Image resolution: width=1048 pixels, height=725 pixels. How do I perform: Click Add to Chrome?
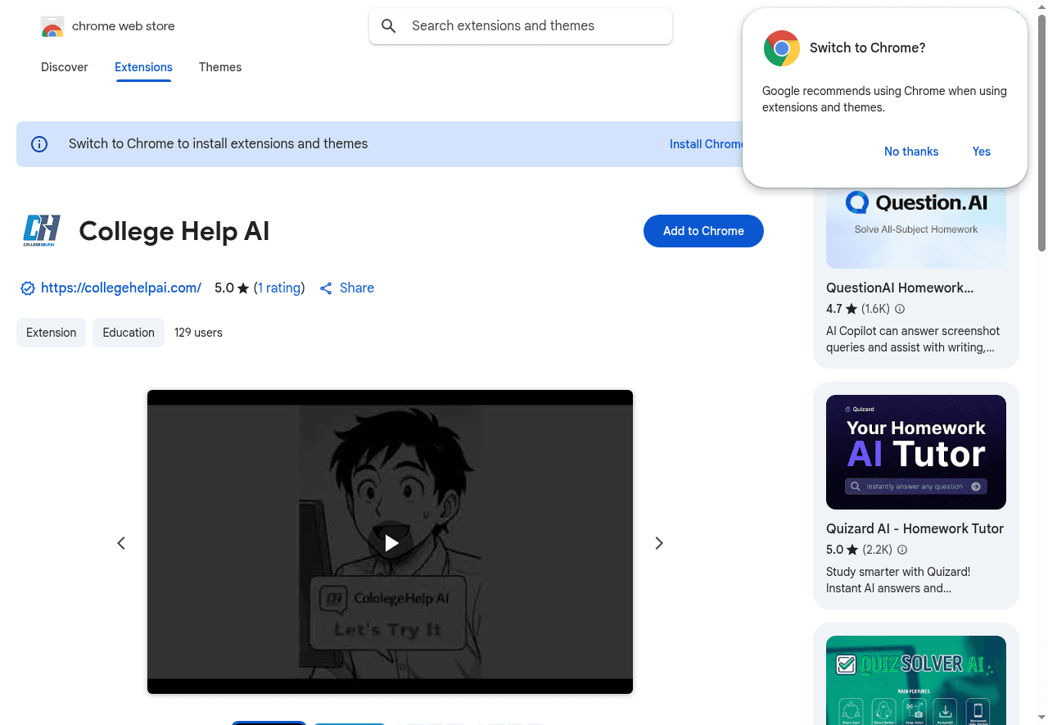[x=703, y=231]
